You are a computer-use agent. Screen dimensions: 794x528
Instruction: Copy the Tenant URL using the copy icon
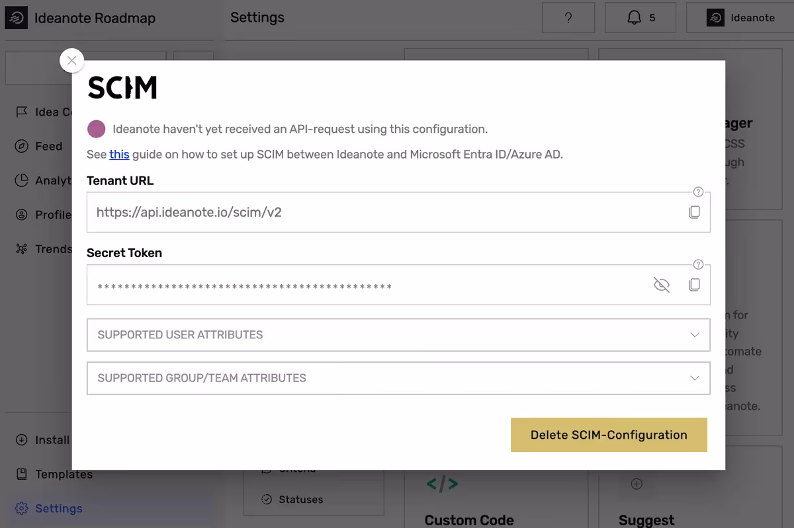(695, 211)
